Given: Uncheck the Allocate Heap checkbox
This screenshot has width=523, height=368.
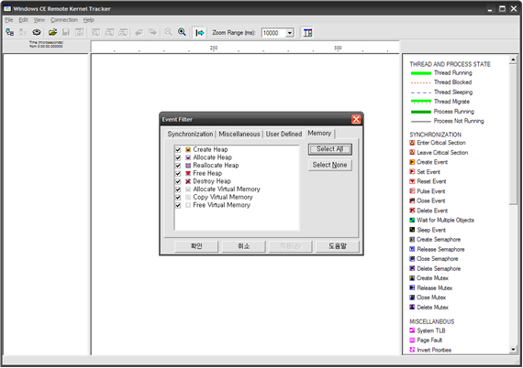Looking at the screenshot, I should 178,157.
